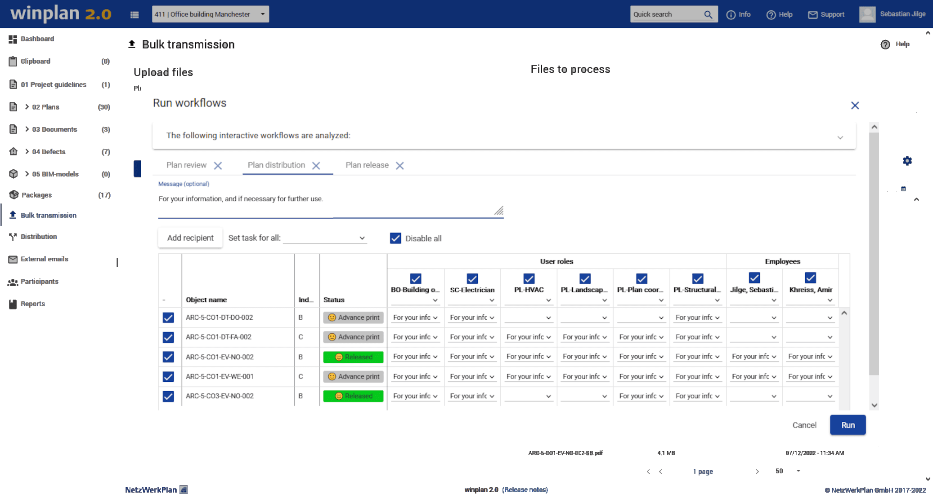Go to the next page arrow
The image size is (933, 494).
tap(757, 472)
